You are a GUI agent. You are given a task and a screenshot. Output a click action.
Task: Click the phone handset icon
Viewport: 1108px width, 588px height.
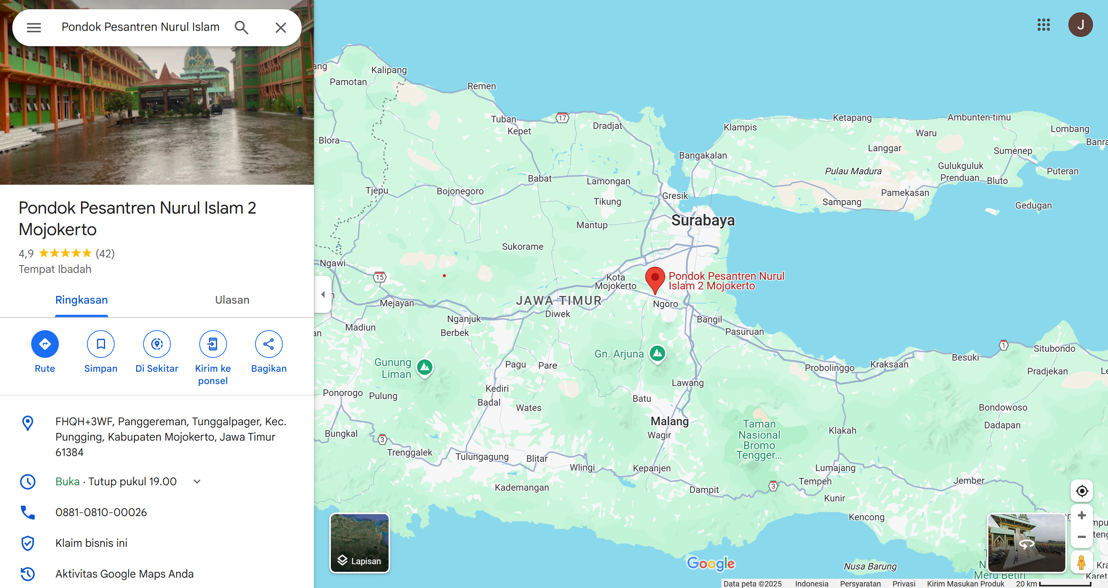pos(28,512)
